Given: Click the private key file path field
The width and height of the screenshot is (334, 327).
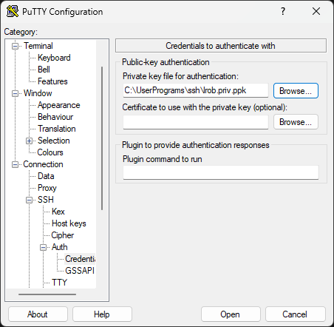Looking at the screenshot, I should 196,90.
